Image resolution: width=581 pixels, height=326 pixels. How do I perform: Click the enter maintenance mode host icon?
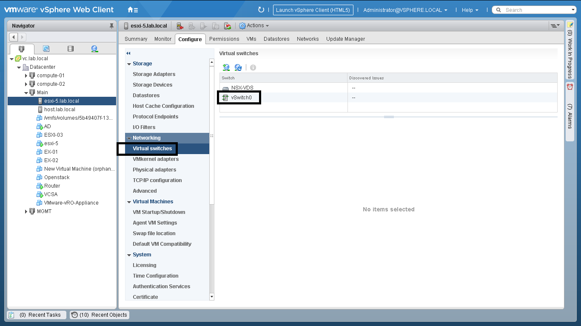(180, 26)
